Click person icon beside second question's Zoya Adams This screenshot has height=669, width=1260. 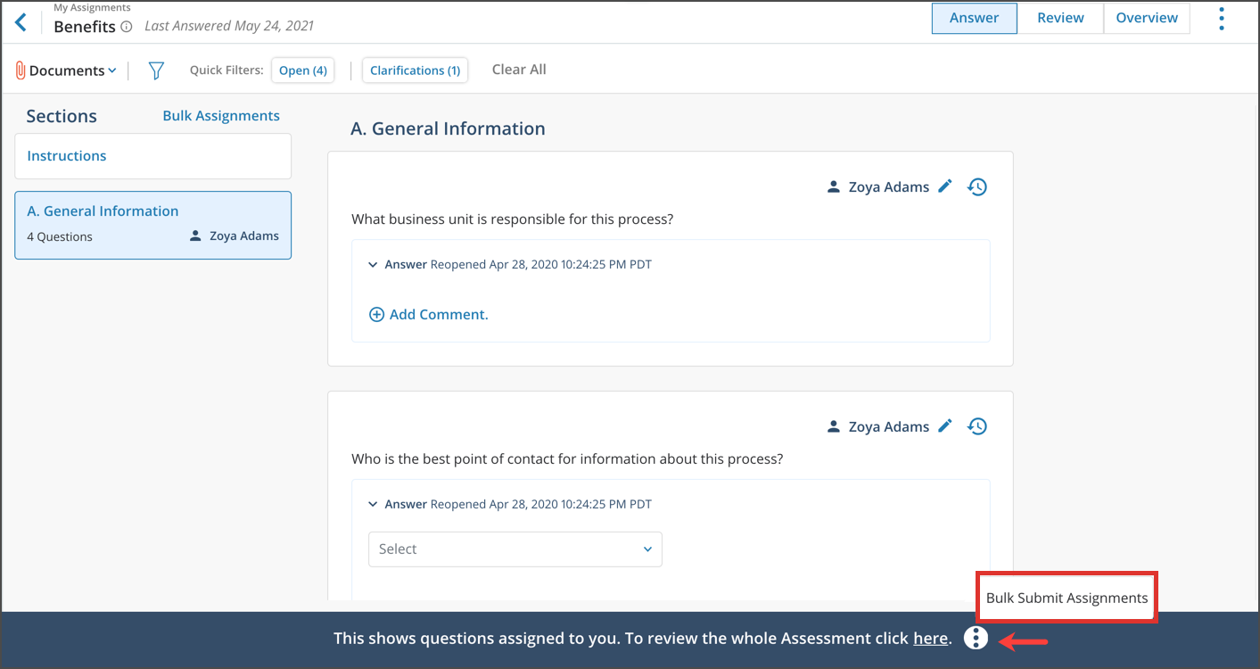834,427
